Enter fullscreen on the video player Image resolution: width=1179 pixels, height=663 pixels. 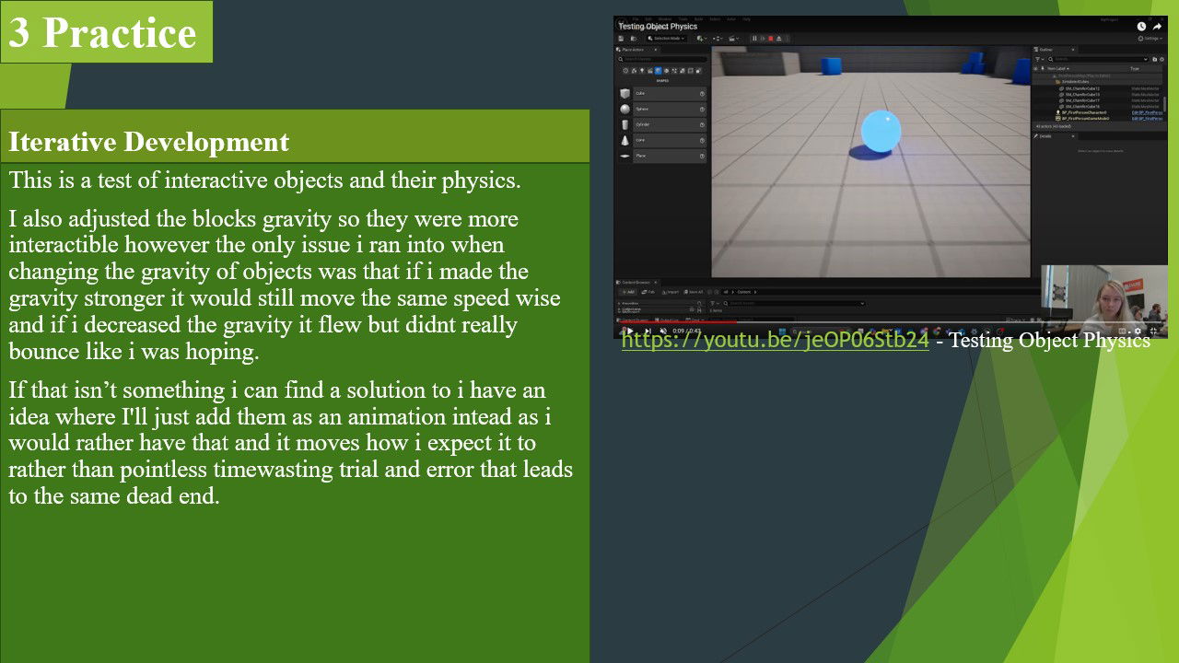[1154, 331]
